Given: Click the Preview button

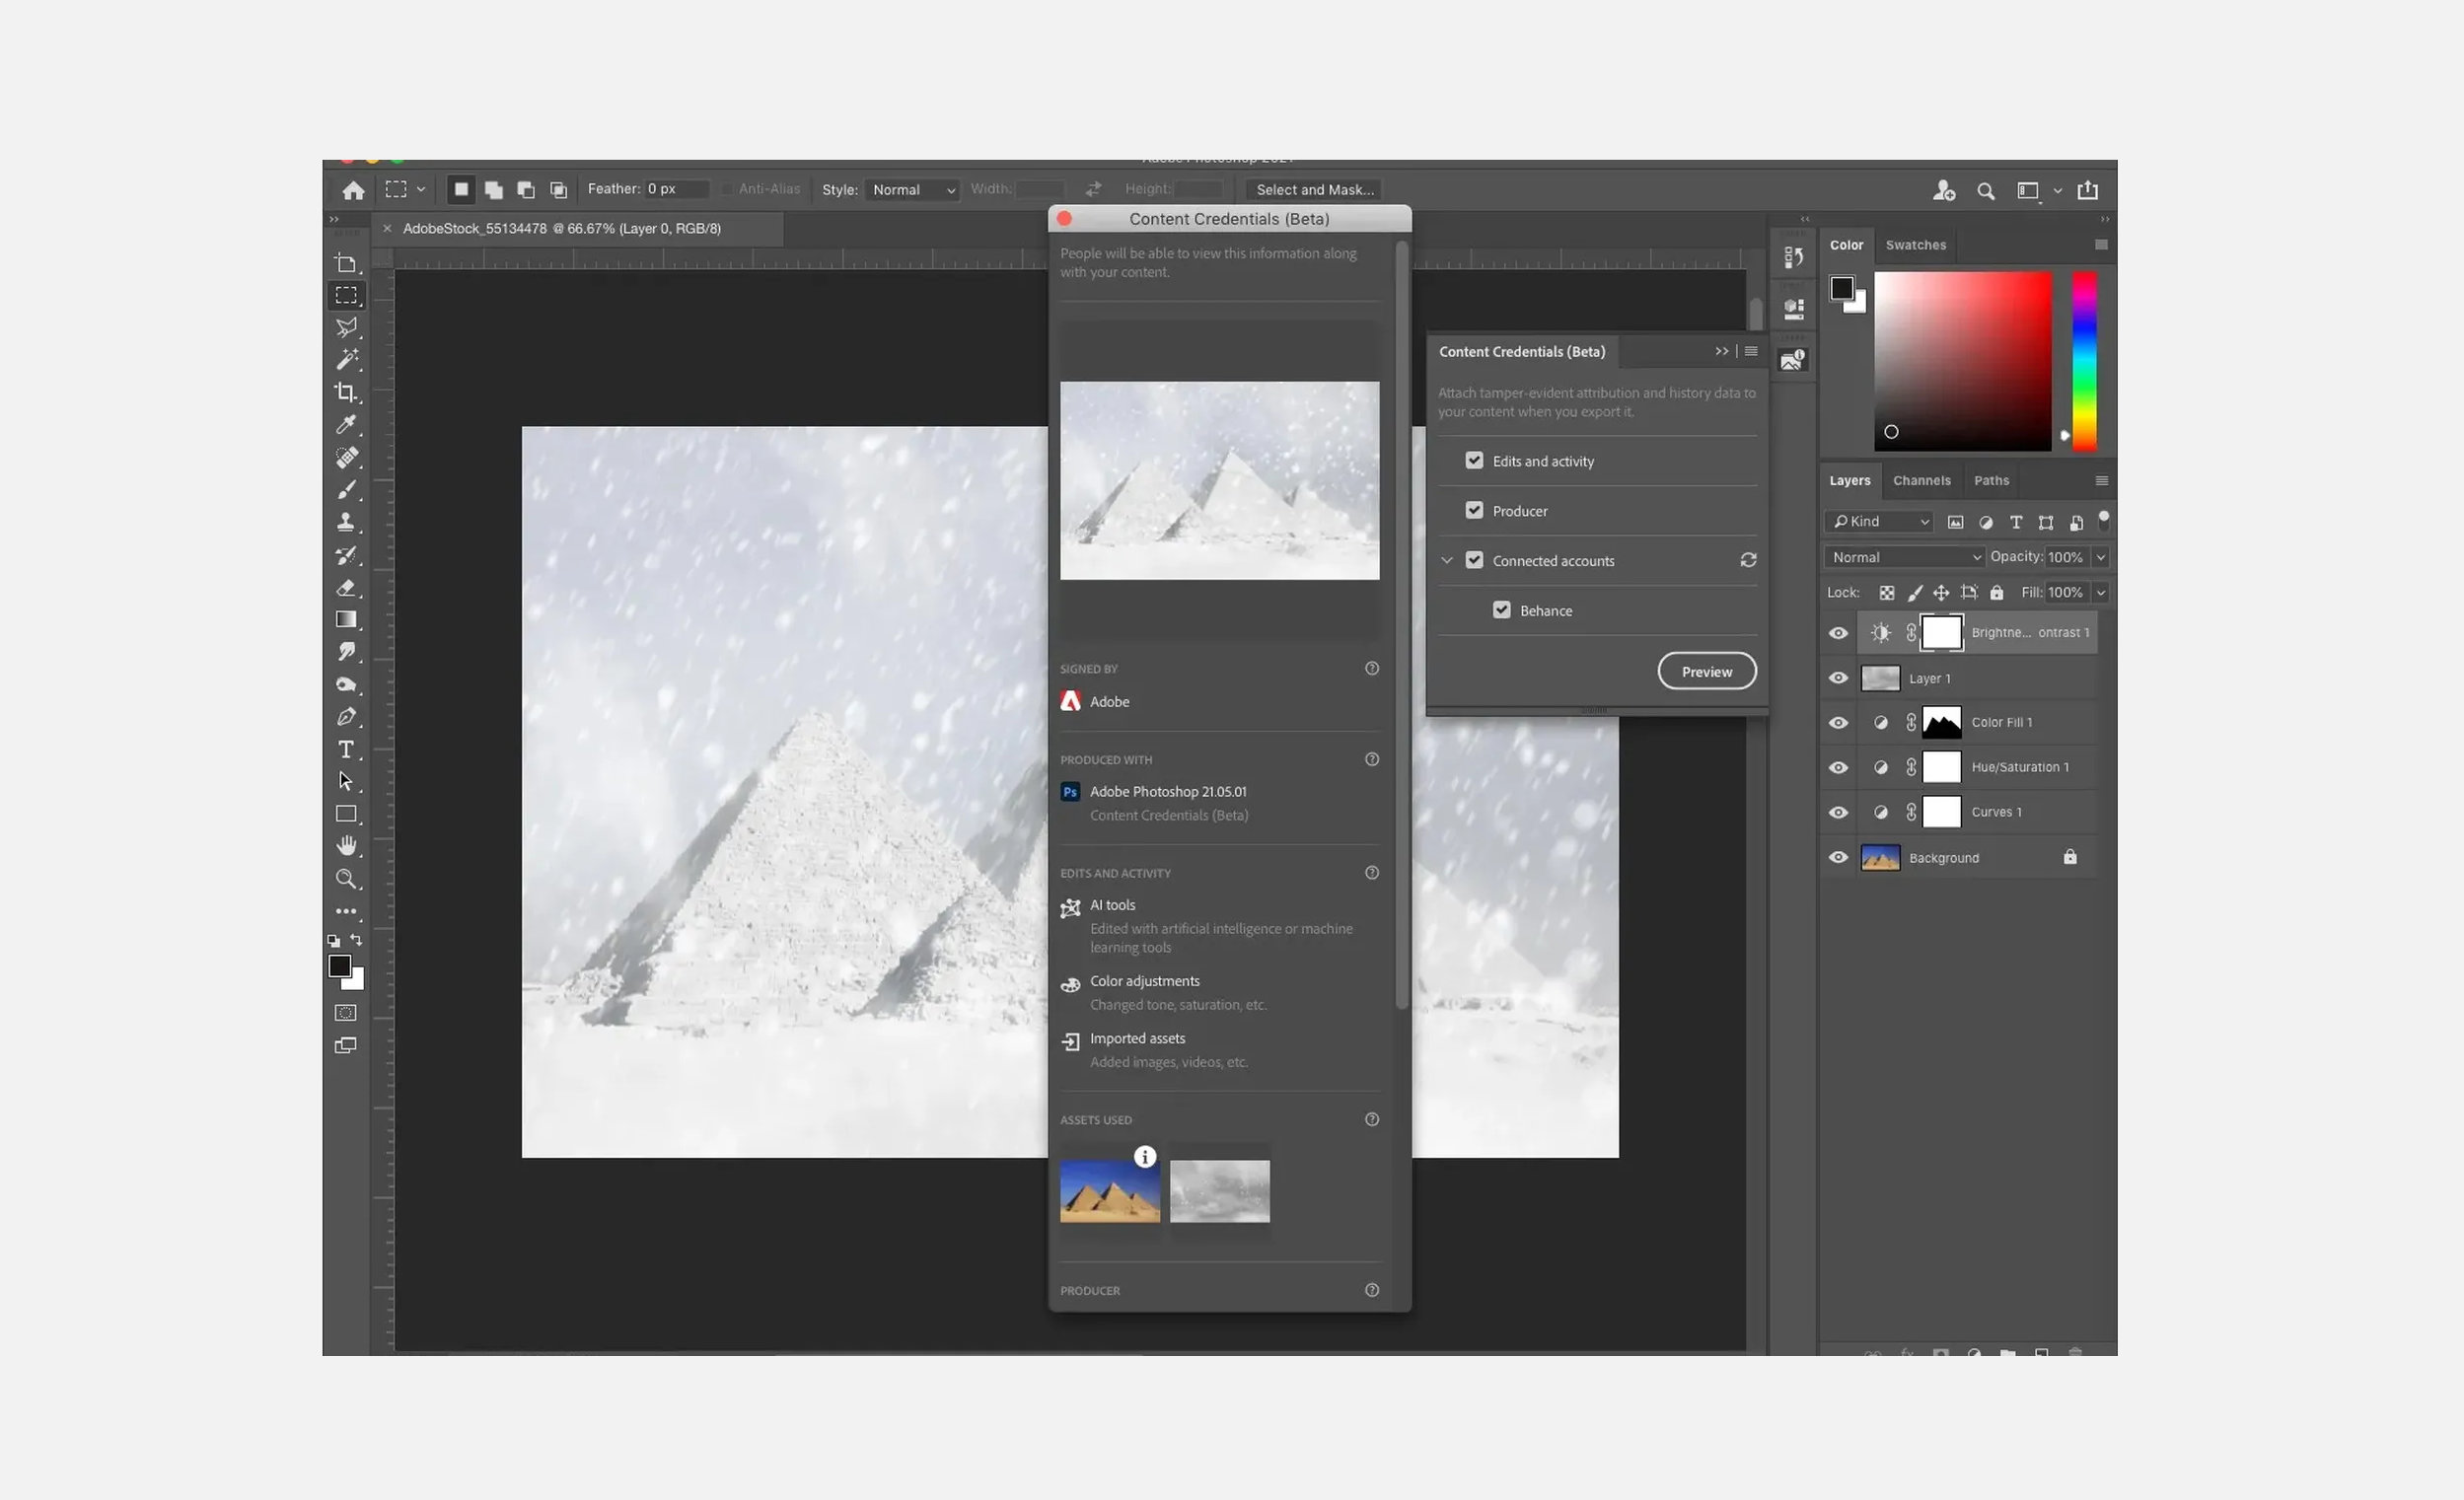Looking at the screenshot, I should click(x=1706, y=672).
